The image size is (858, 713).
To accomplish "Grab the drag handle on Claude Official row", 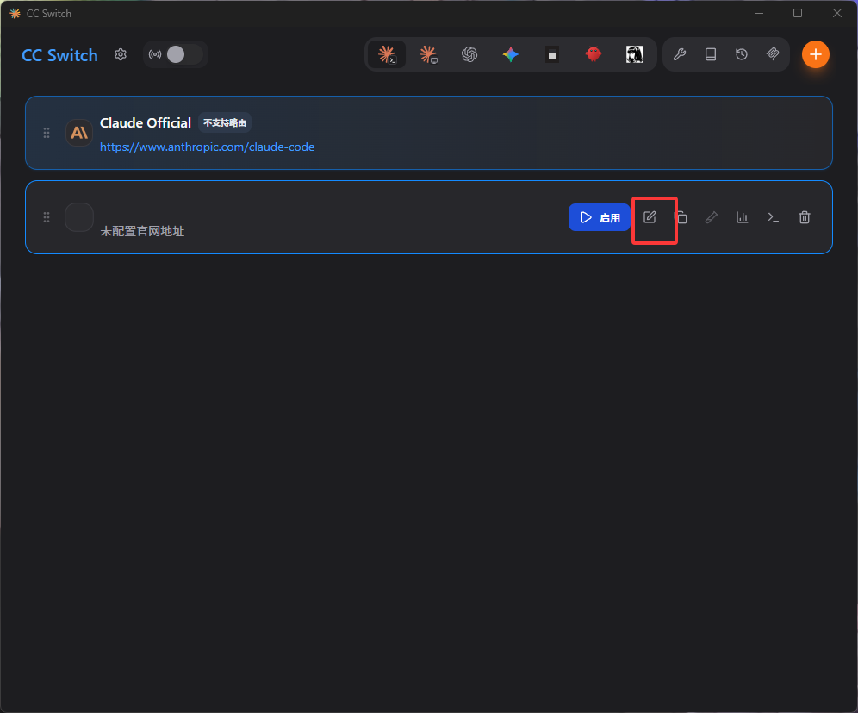I will tap(47, 133).
